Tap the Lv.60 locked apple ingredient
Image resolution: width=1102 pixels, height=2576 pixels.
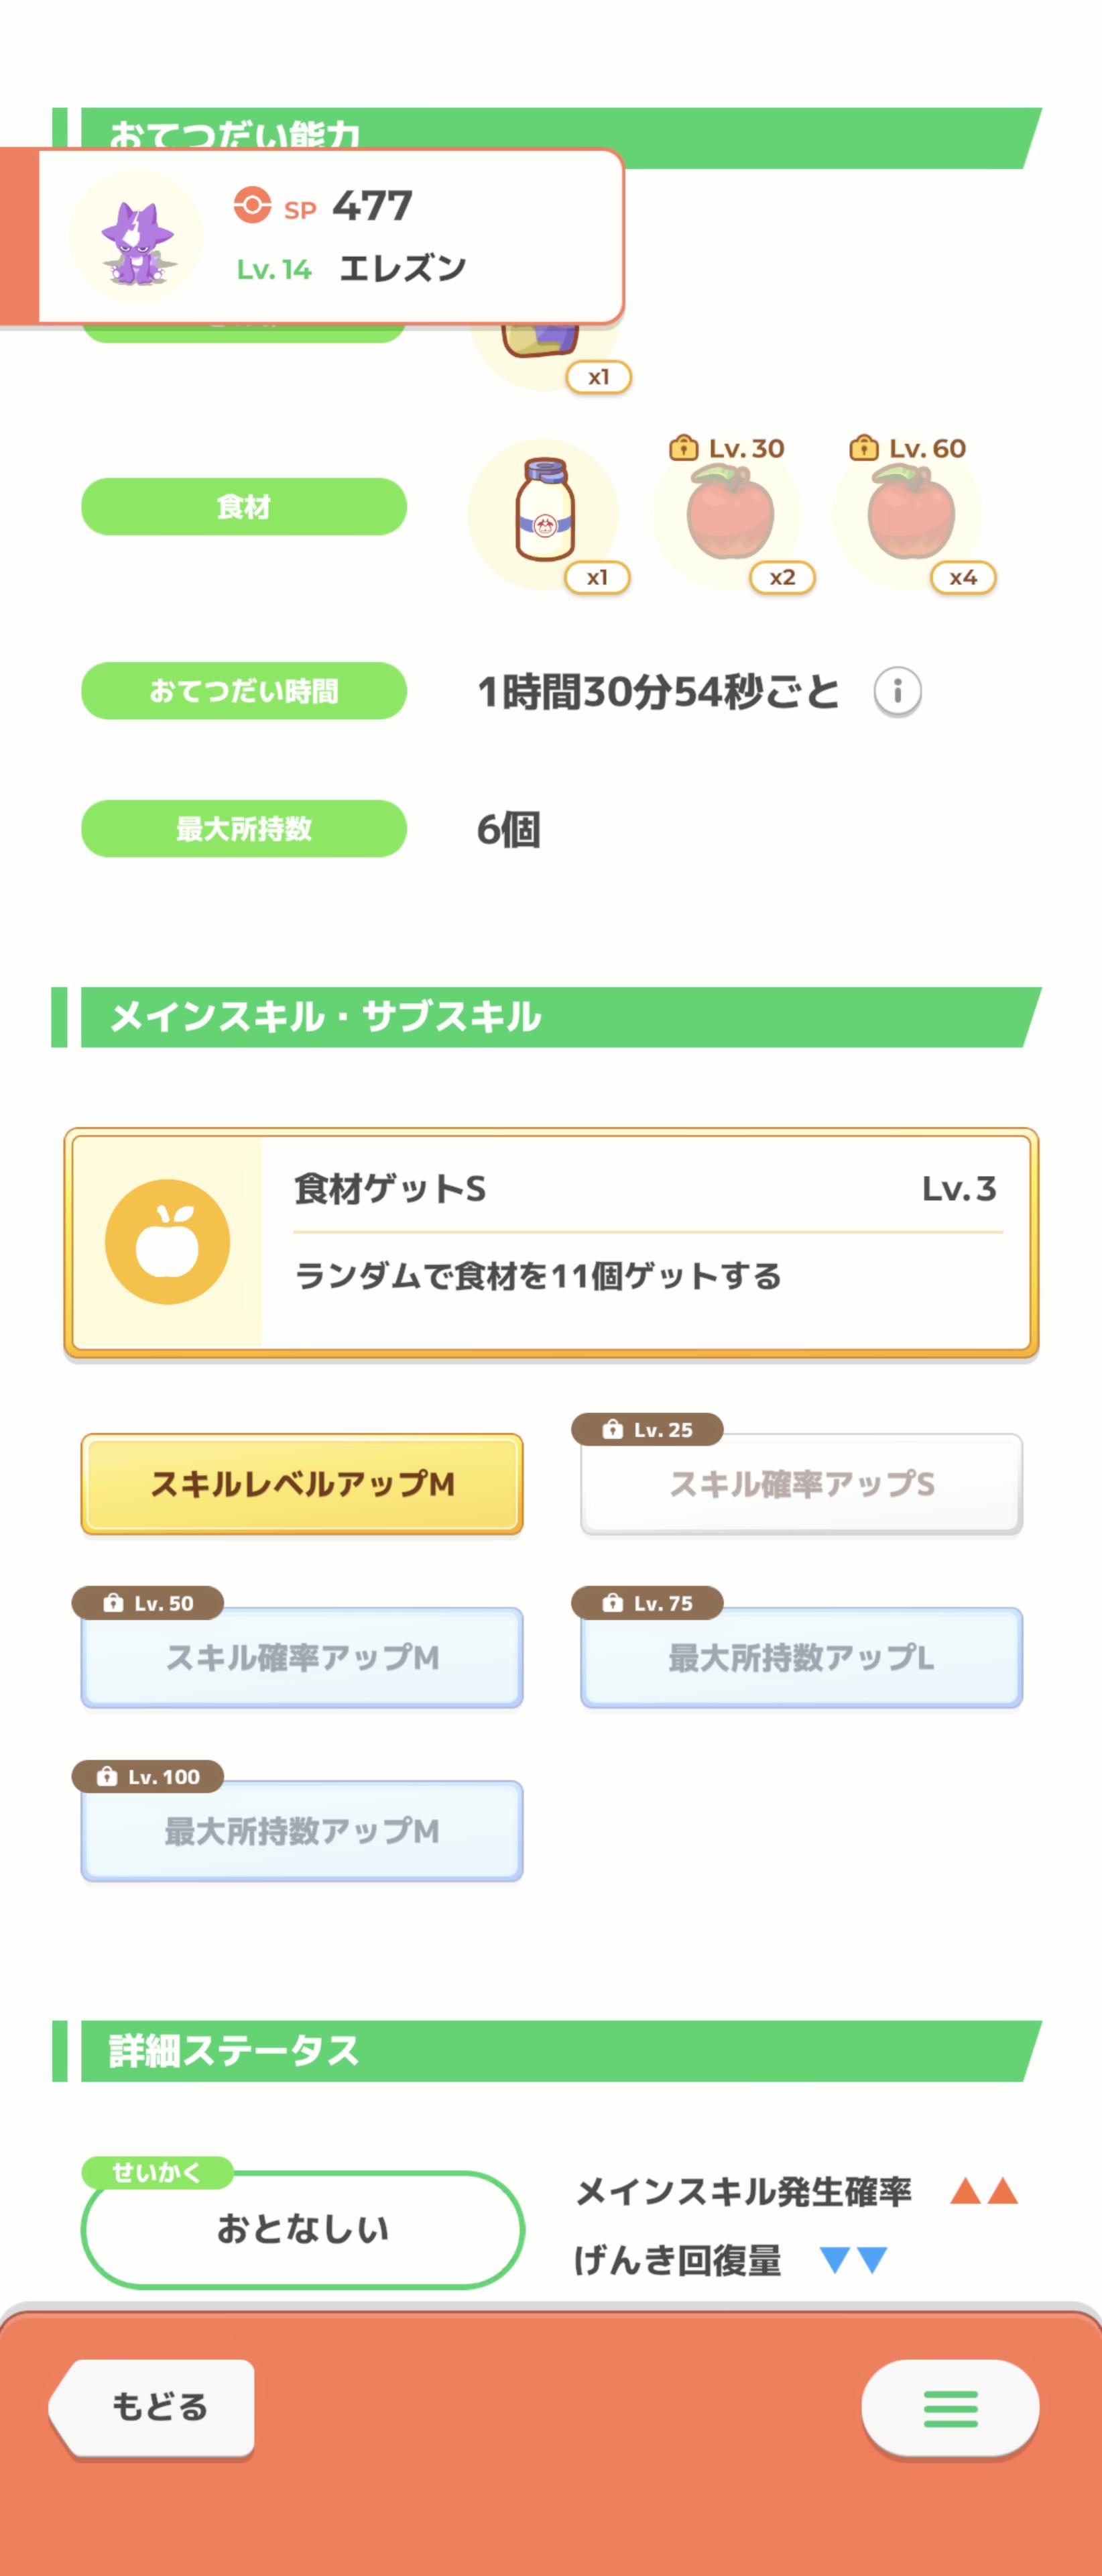[x=910, y=514]
